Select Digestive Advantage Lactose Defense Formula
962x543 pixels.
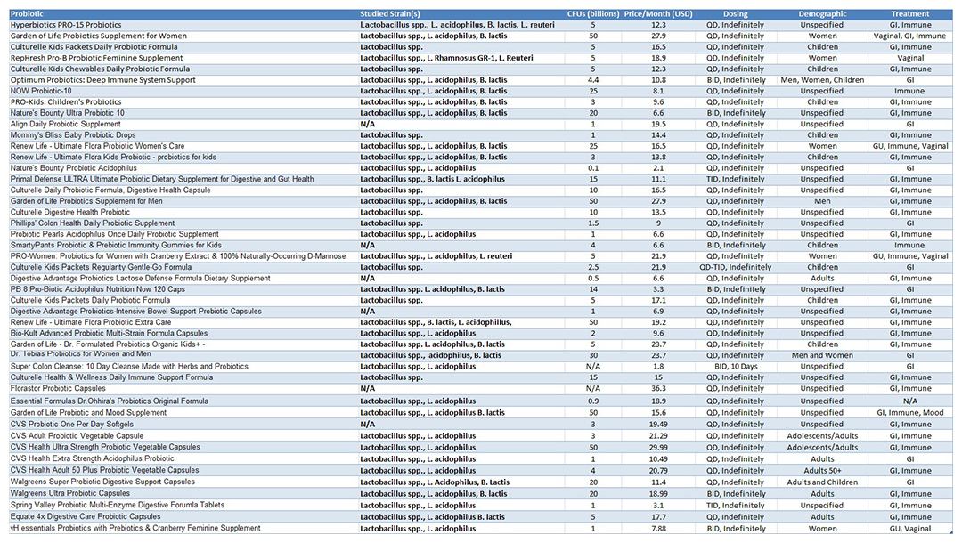coord(141,279)
